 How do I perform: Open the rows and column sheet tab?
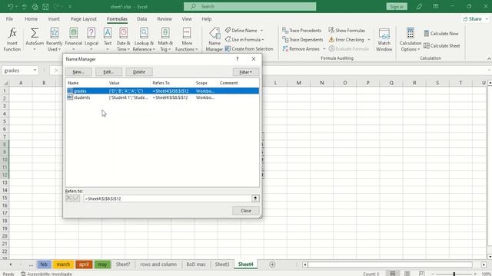[x=158, y=264]
